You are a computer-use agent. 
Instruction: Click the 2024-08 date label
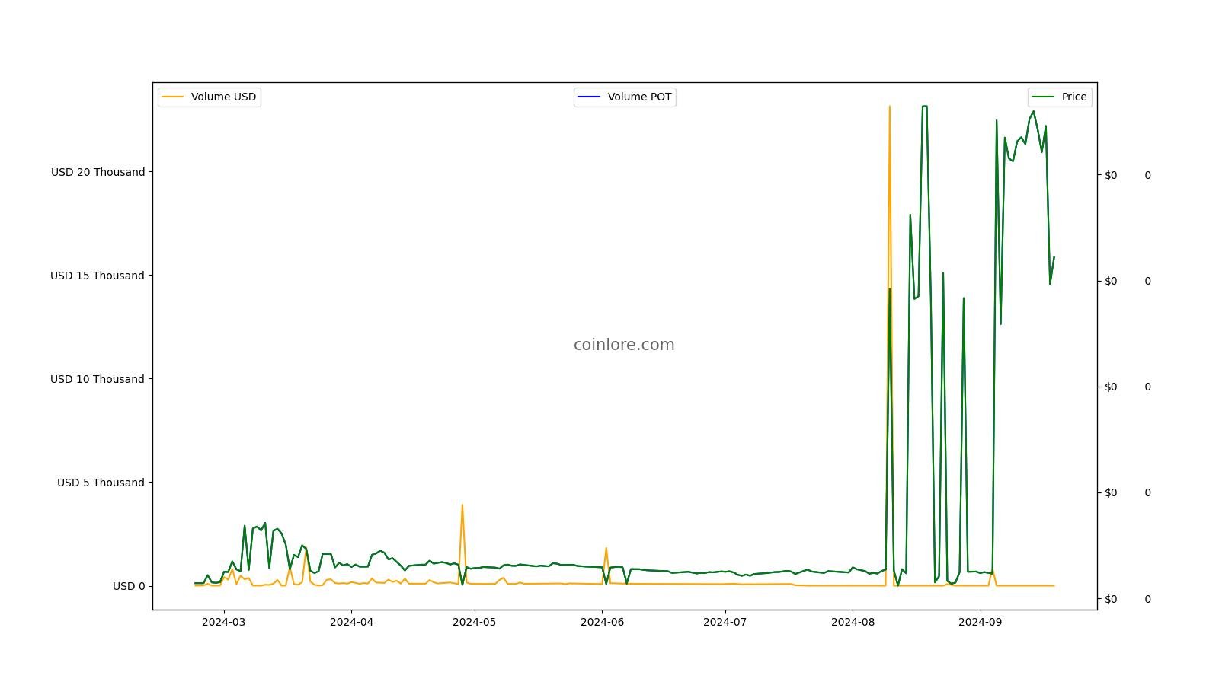coord(853,622)
